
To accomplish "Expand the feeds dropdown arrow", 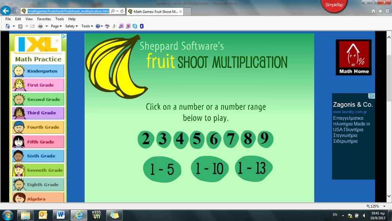I will pos(26,26).
